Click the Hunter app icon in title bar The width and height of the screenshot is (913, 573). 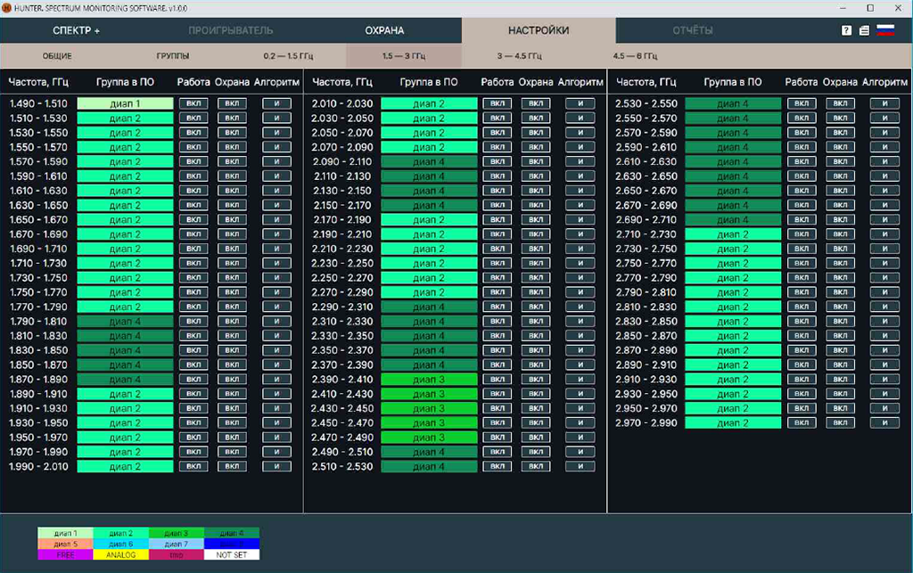[x=6, y=8]
